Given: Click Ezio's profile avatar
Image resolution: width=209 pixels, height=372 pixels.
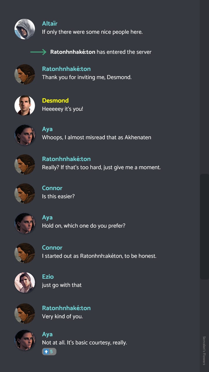Looking at the screenshot, I should coord(25,282).
